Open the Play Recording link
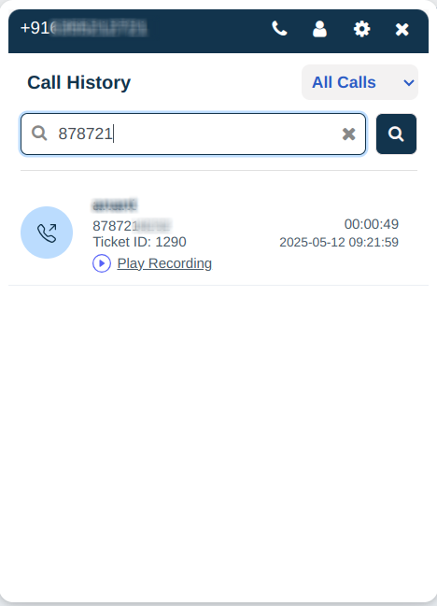 coord(164,263)
